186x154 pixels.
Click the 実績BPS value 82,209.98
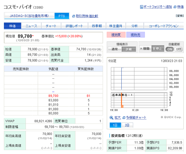click(x=175, y=148)
